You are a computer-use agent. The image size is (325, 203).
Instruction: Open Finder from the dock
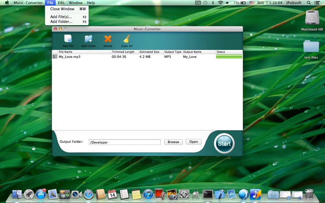coord(17,194)
